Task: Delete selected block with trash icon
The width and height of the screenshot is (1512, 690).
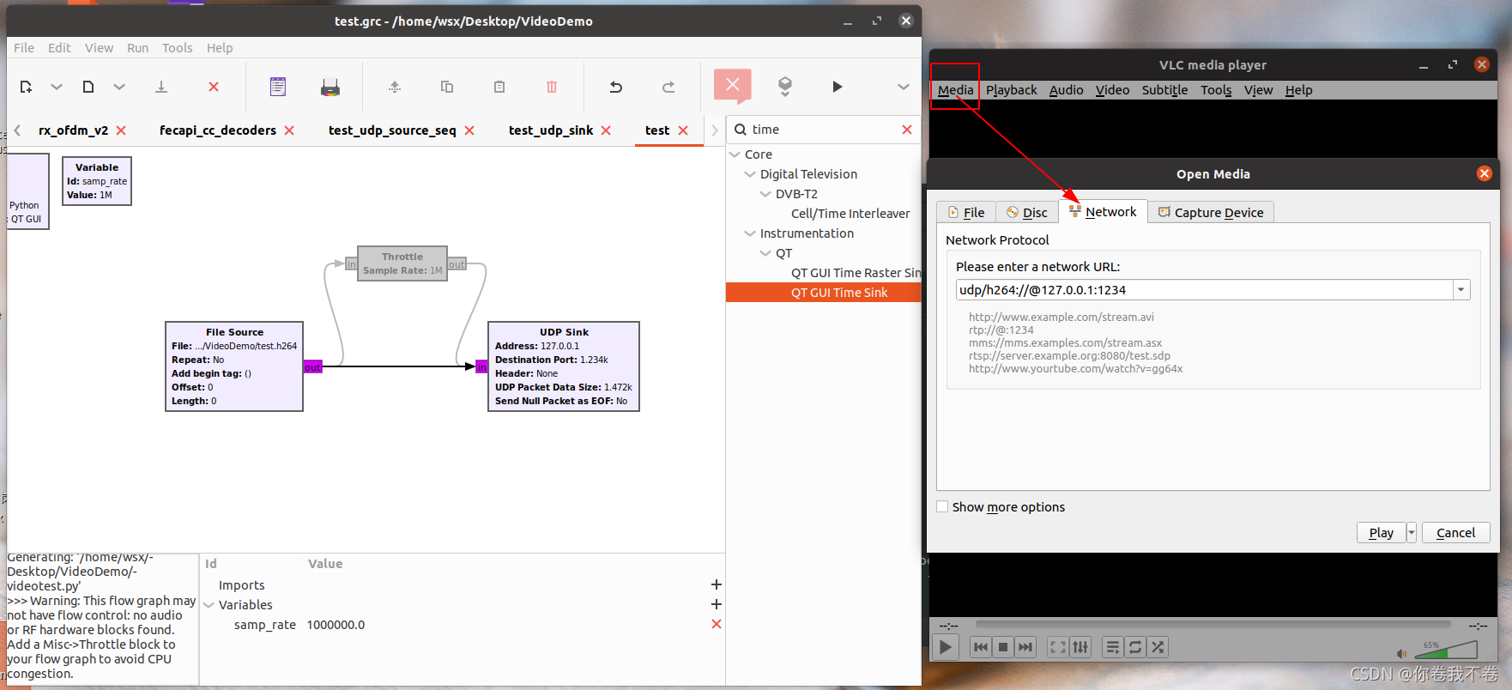Action: coord(552,87)
